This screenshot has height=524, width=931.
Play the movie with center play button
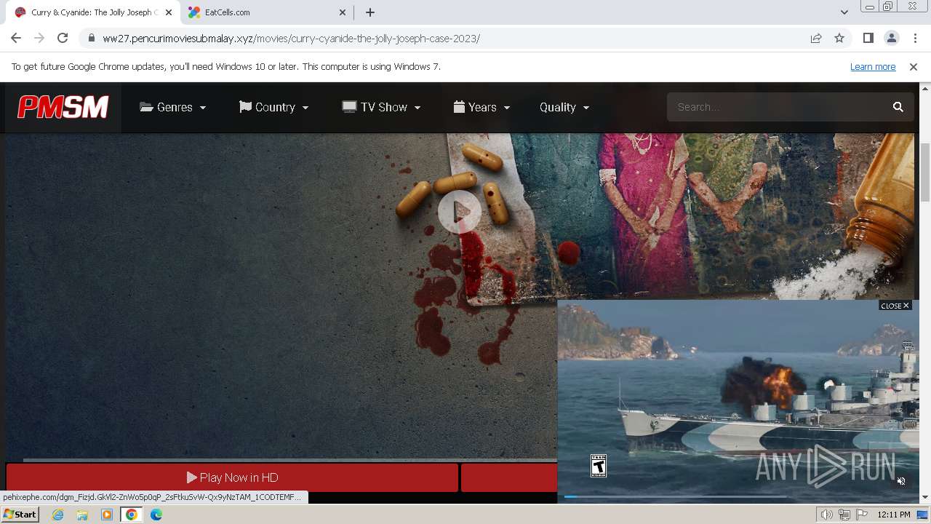(x=460, y=212)
